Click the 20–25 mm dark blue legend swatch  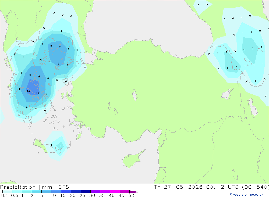pyautogui.click(x=76, y=192)
